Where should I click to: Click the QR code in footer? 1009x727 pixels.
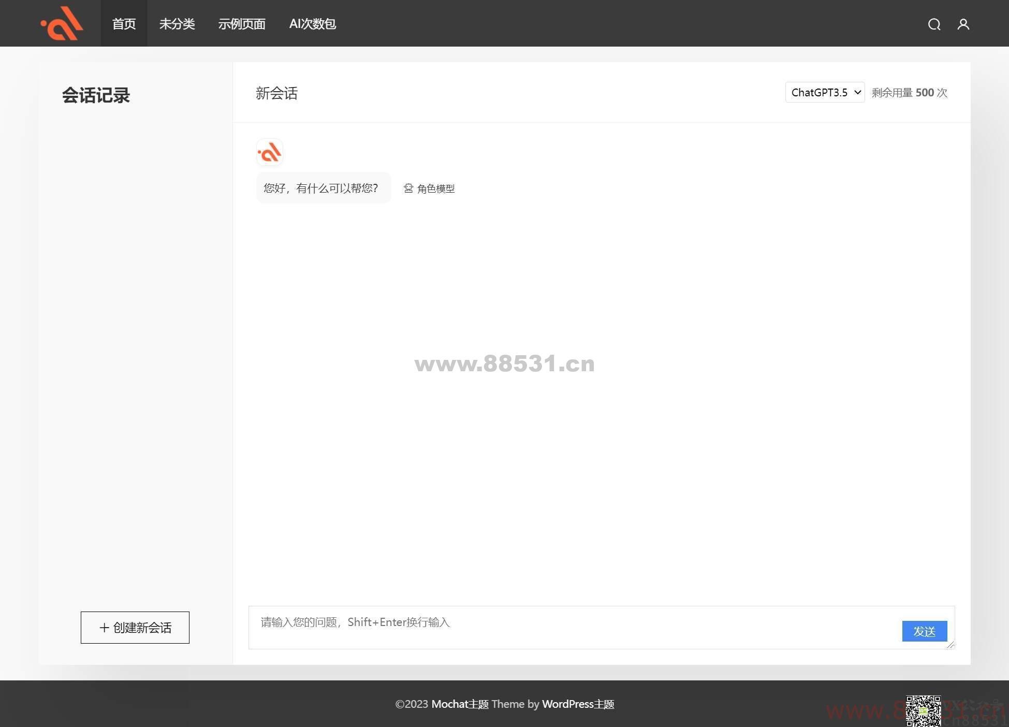(923, 711)
